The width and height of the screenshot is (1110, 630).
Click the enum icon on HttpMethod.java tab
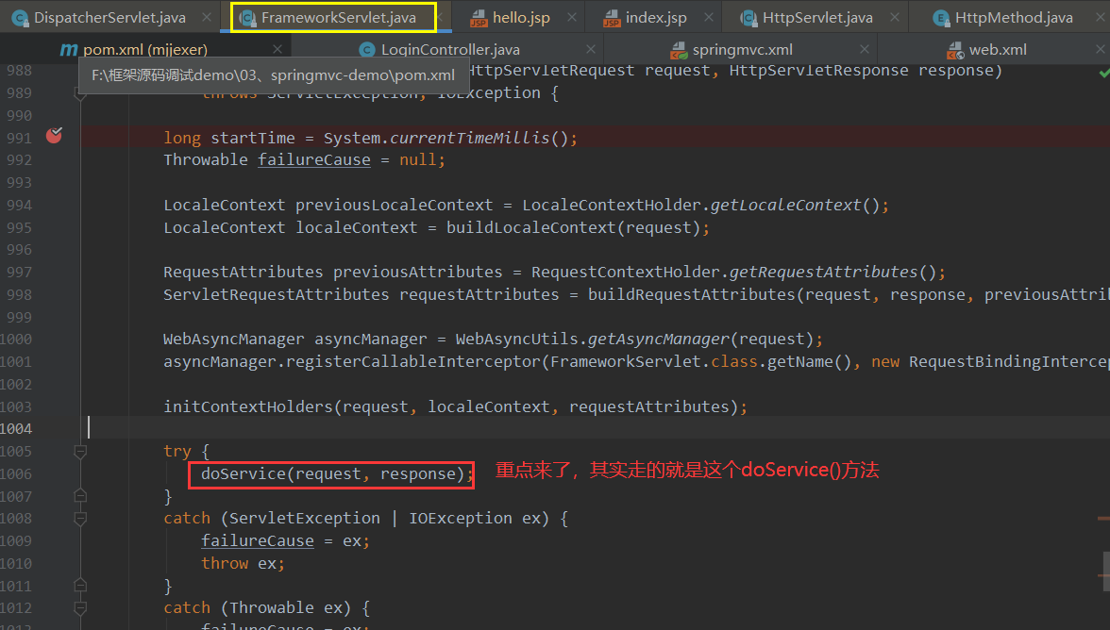coord(941,18)
